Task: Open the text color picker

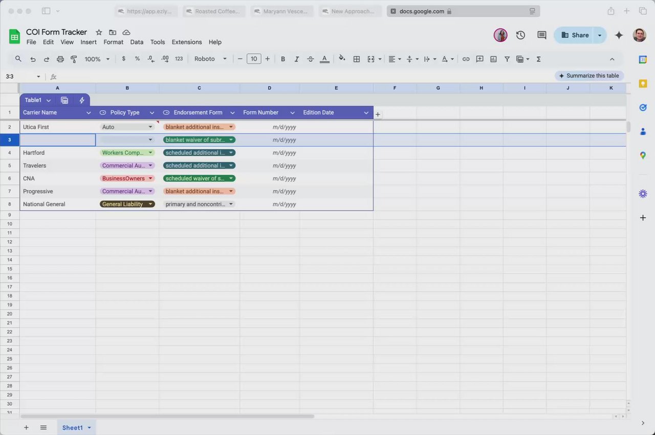Action: 324,59
